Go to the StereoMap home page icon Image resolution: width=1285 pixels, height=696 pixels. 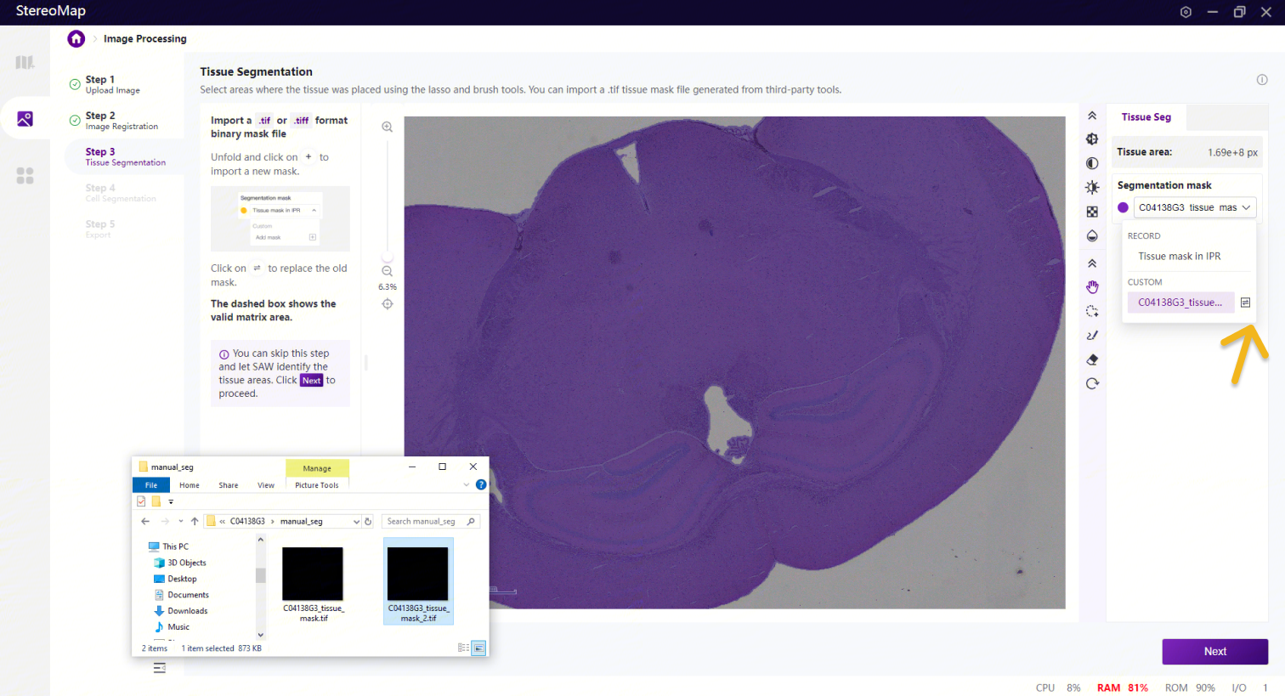76,38
